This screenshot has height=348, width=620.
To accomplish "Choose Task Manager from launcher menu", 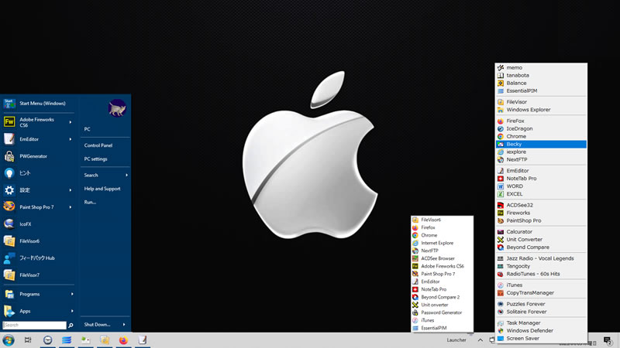I will tap(541, 322).
